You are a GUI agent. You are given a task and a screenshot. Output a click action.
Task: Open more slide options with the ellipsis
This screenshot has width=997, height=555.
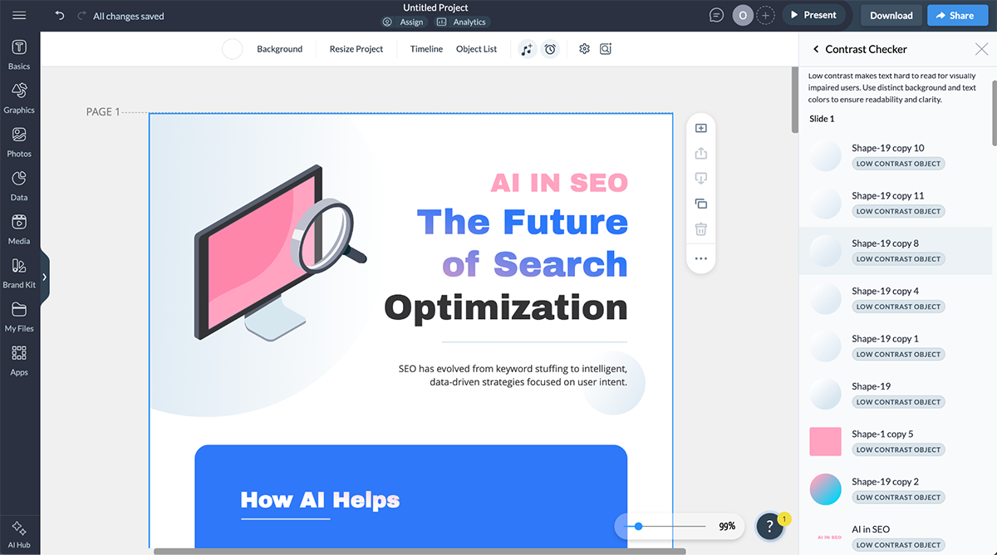(700, 258)
